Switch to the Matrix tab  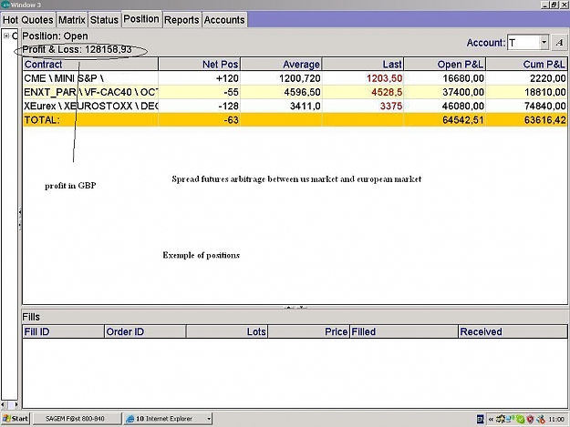(72, 20)
